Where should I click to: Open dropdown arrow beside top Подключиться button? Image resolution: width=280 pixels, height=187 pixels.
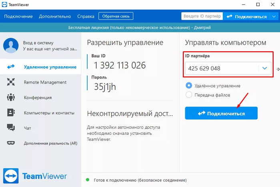point(274,16)
